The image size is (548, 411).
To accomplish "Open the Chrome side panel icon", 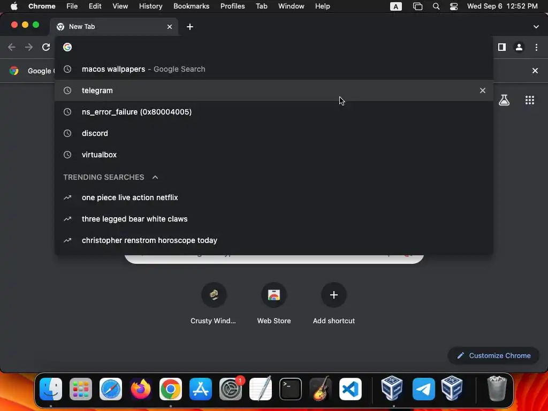I will 502,47.
